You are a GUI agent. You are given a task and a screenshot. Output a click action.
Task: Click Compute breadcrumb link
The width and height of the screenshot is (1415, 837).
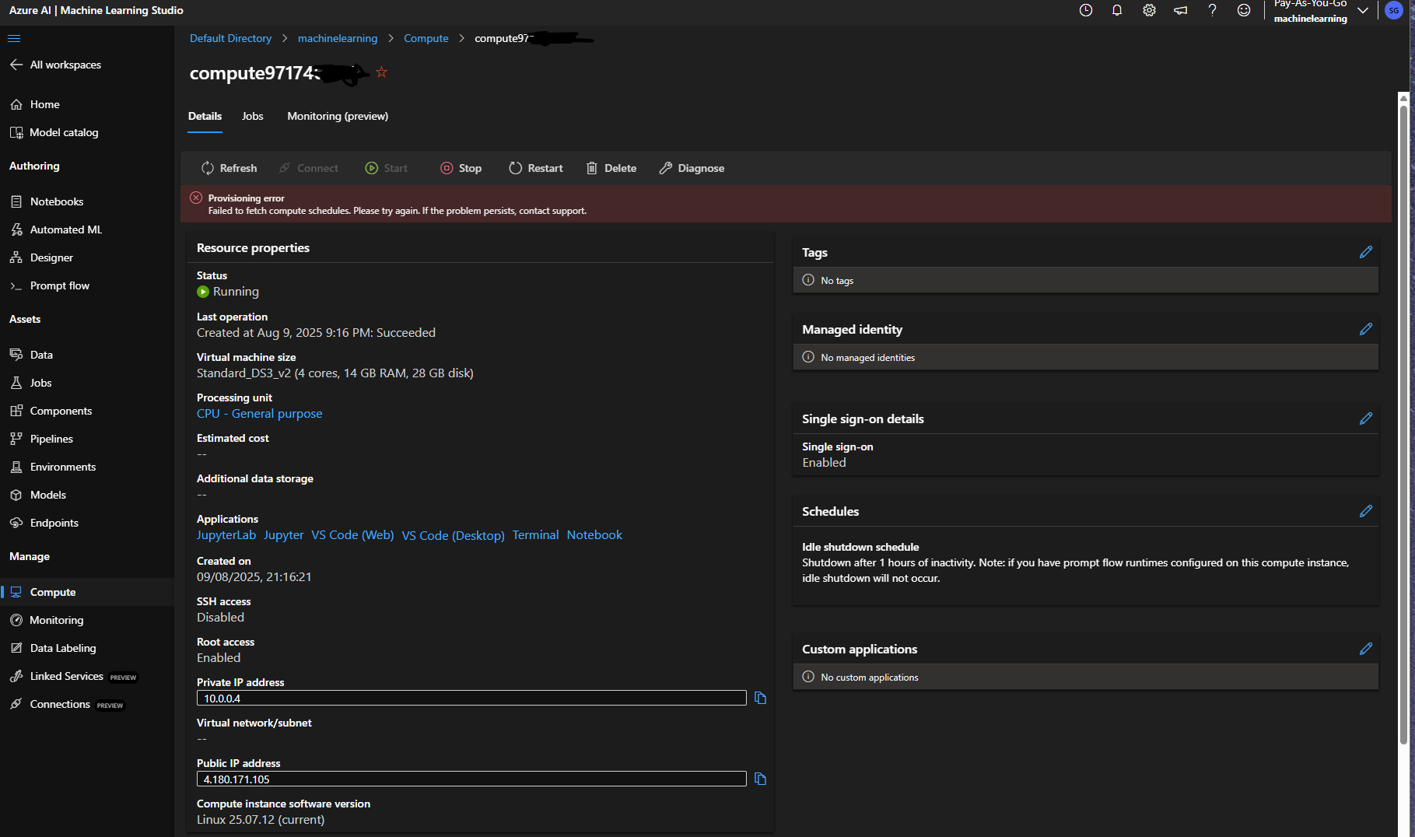pos(426,38)
